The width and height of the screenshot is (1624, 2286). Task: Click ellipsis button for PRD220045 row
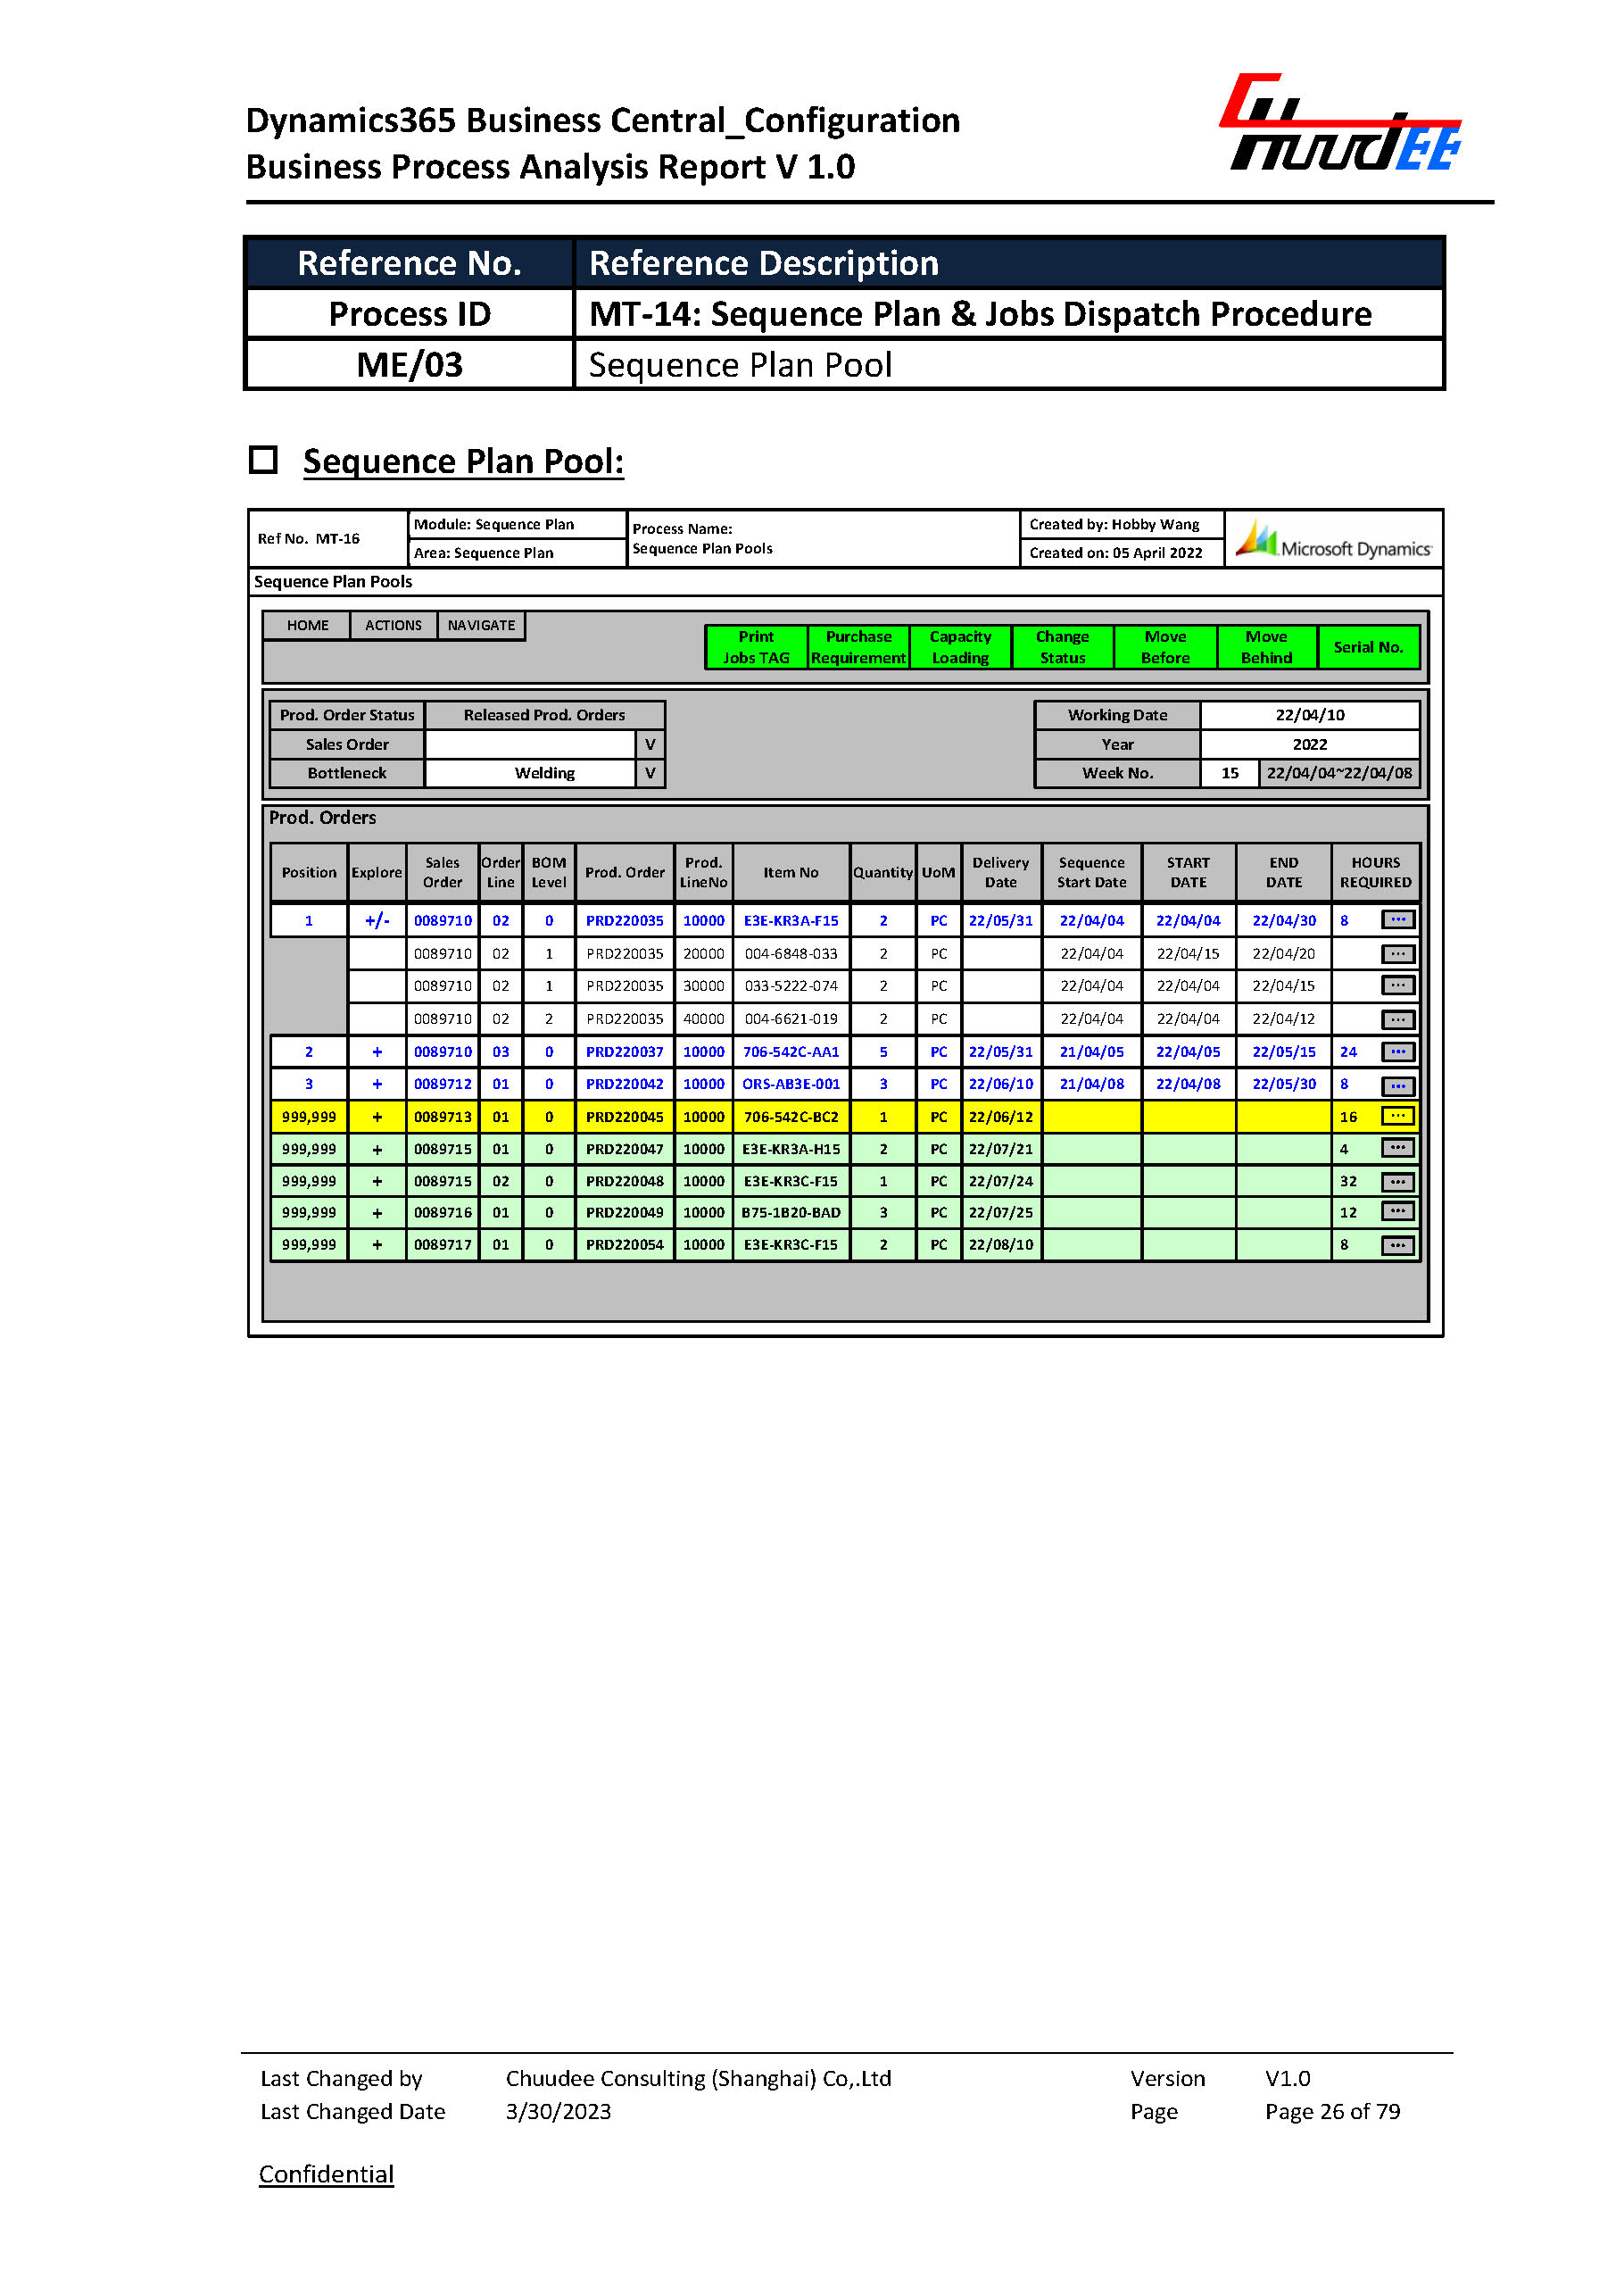click(x=1397, y=1116)
